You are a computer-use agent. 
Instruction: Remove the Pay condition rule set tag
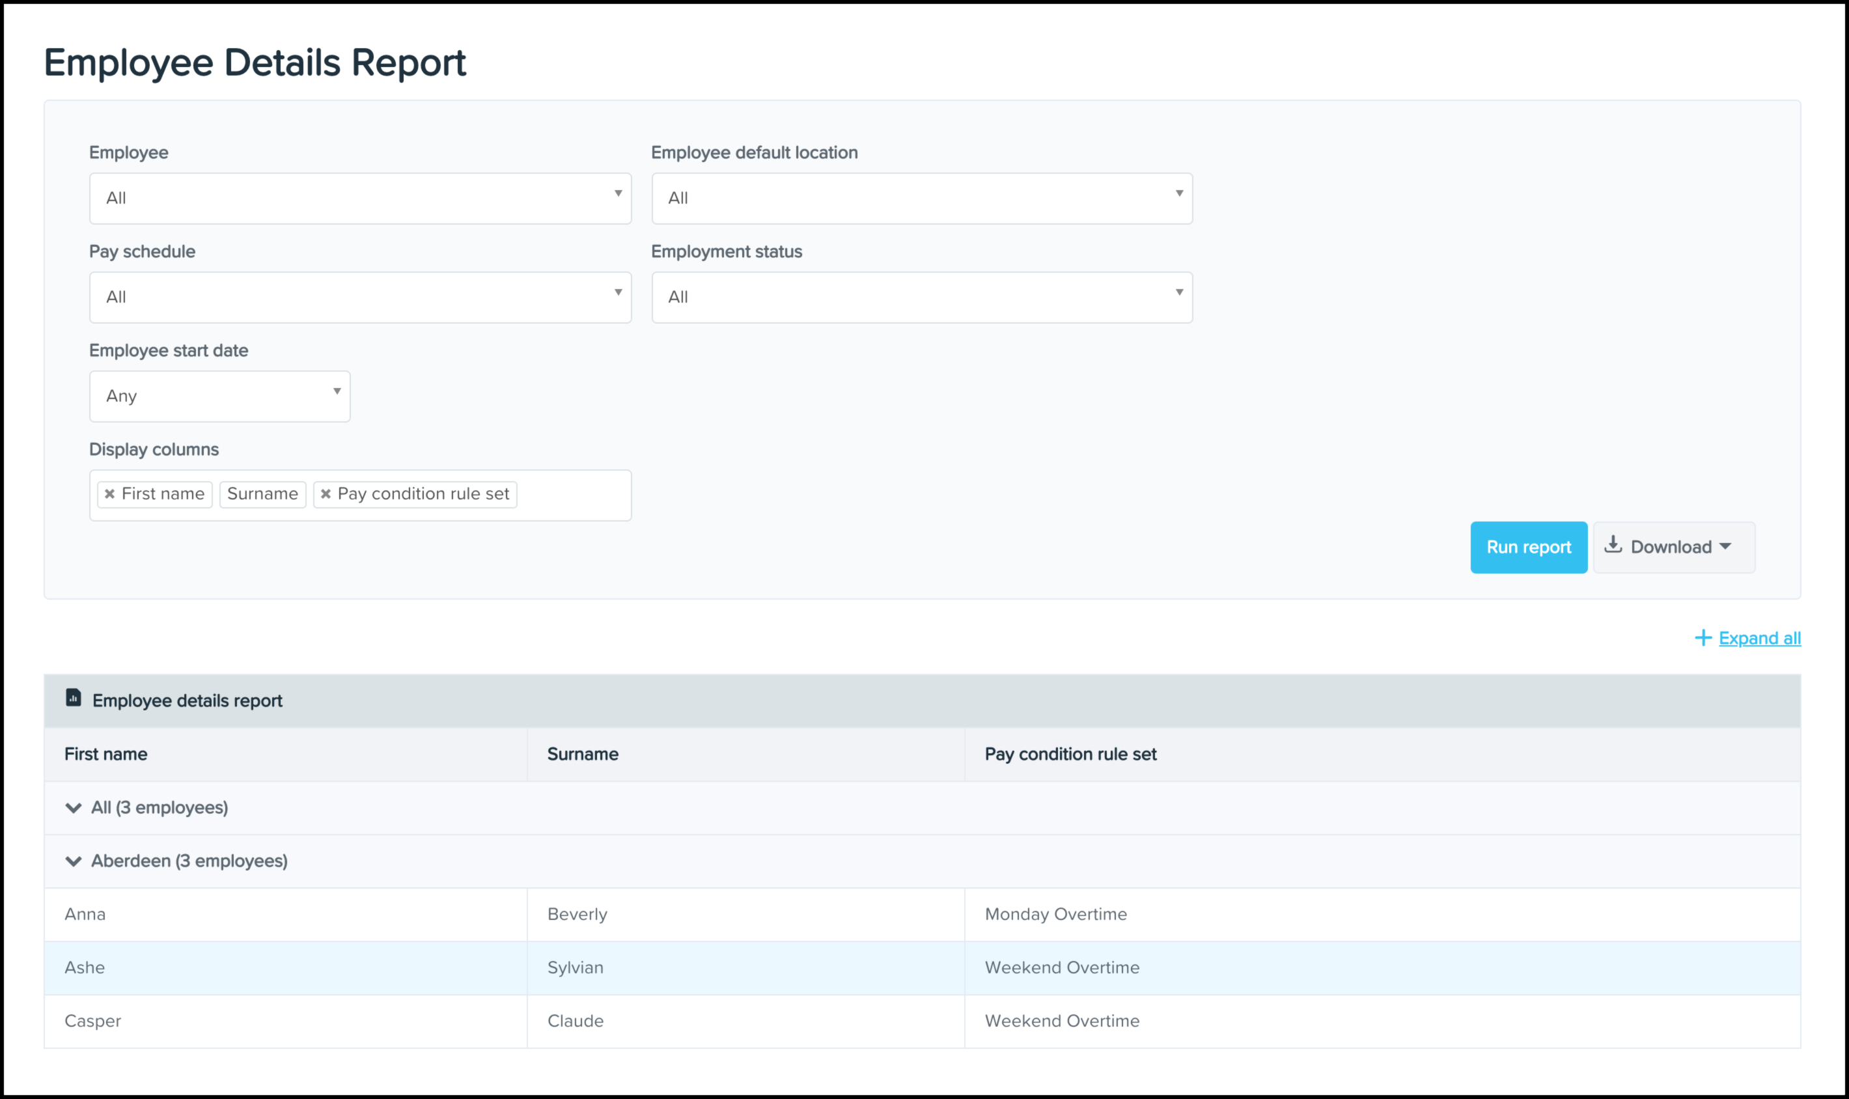tap(326, 494)
